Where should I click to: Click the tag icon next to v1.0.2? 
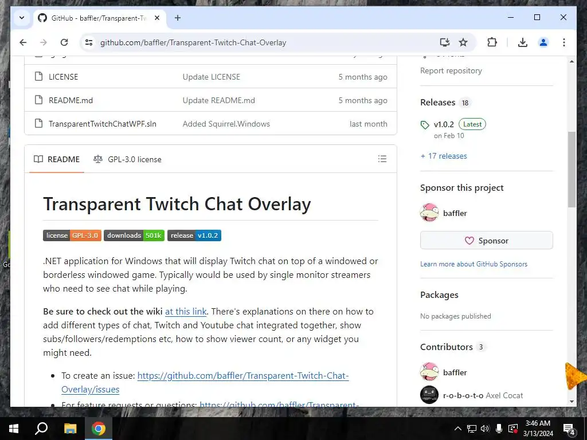coord(425,125)
